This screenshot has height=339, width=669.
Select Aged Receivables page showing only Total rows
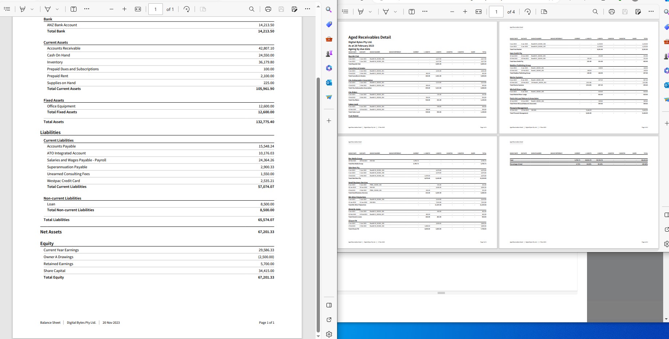click(579, 192)
